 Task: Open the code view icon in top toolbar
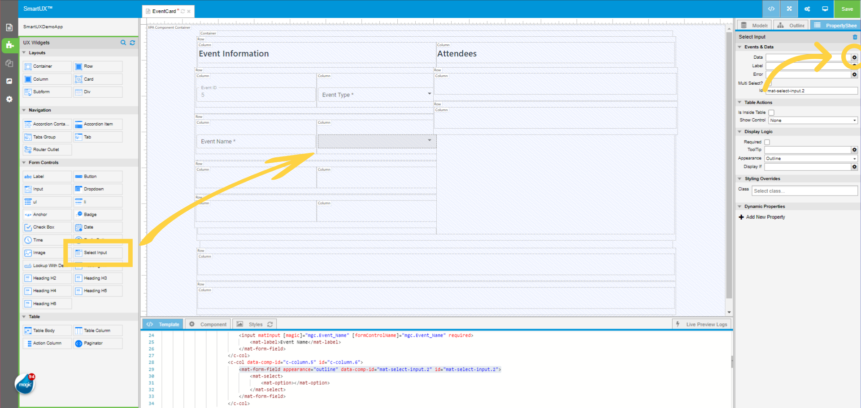pyautogui.click(x=771, y=9)
